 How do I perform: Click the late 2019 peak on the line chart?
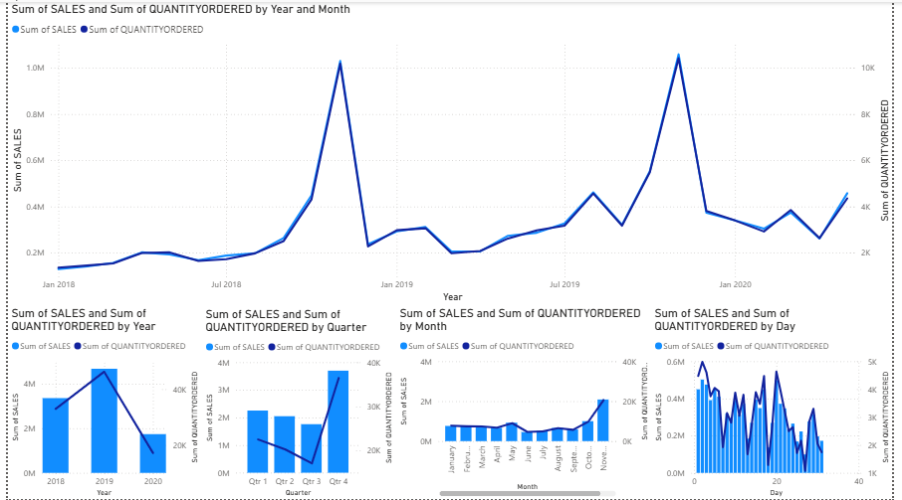click(x=678, y=57)
